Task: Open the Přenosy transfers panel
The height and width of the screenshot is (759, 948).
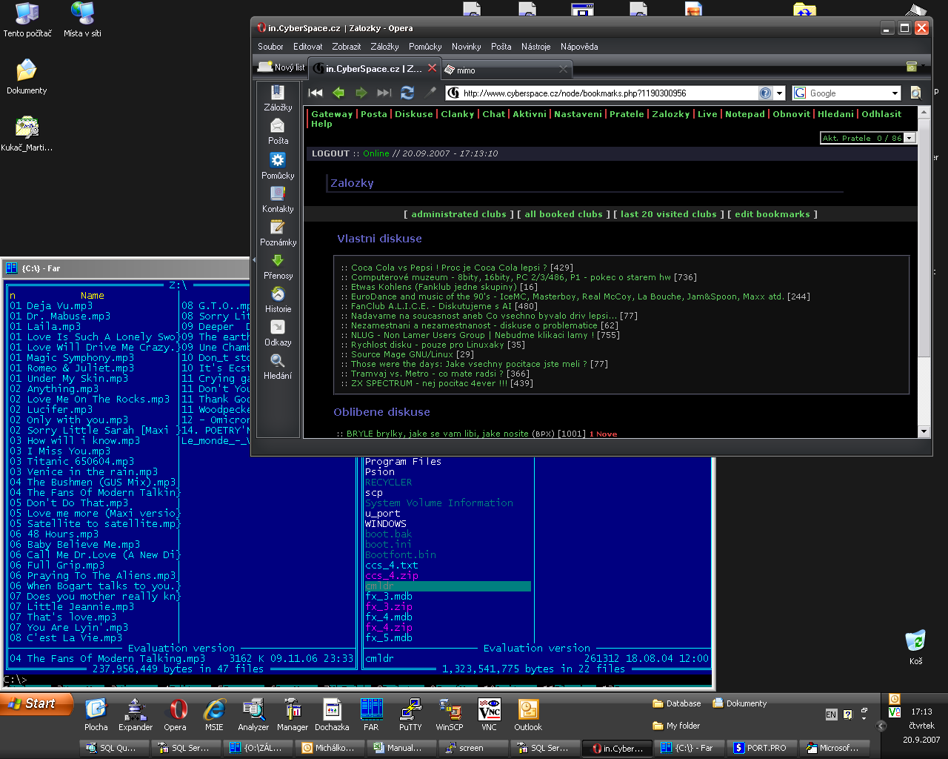Action: [x=278, y=265]
